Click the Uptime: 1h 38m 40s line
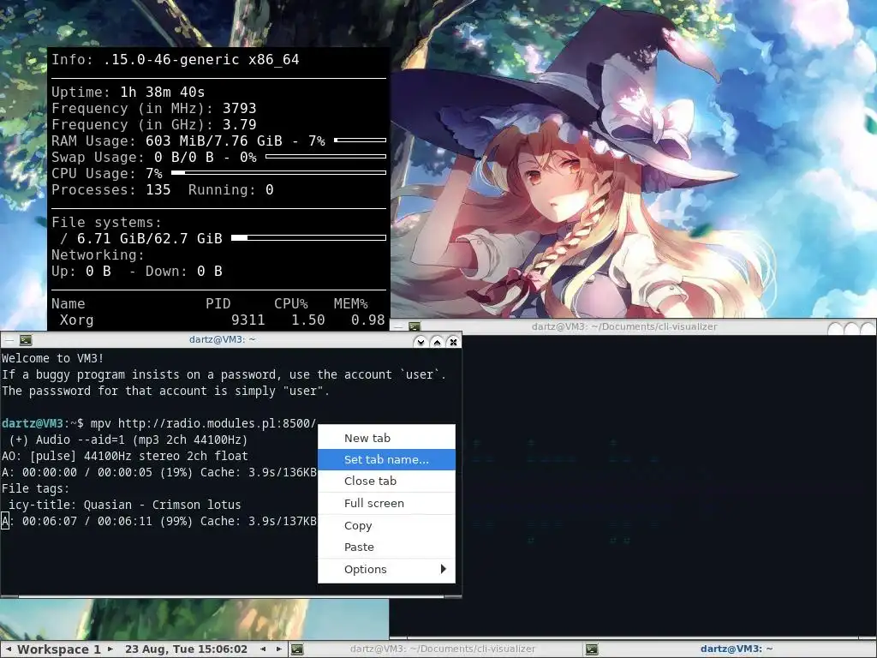Viewport: 877px width, 658px height. click(128, 92)
